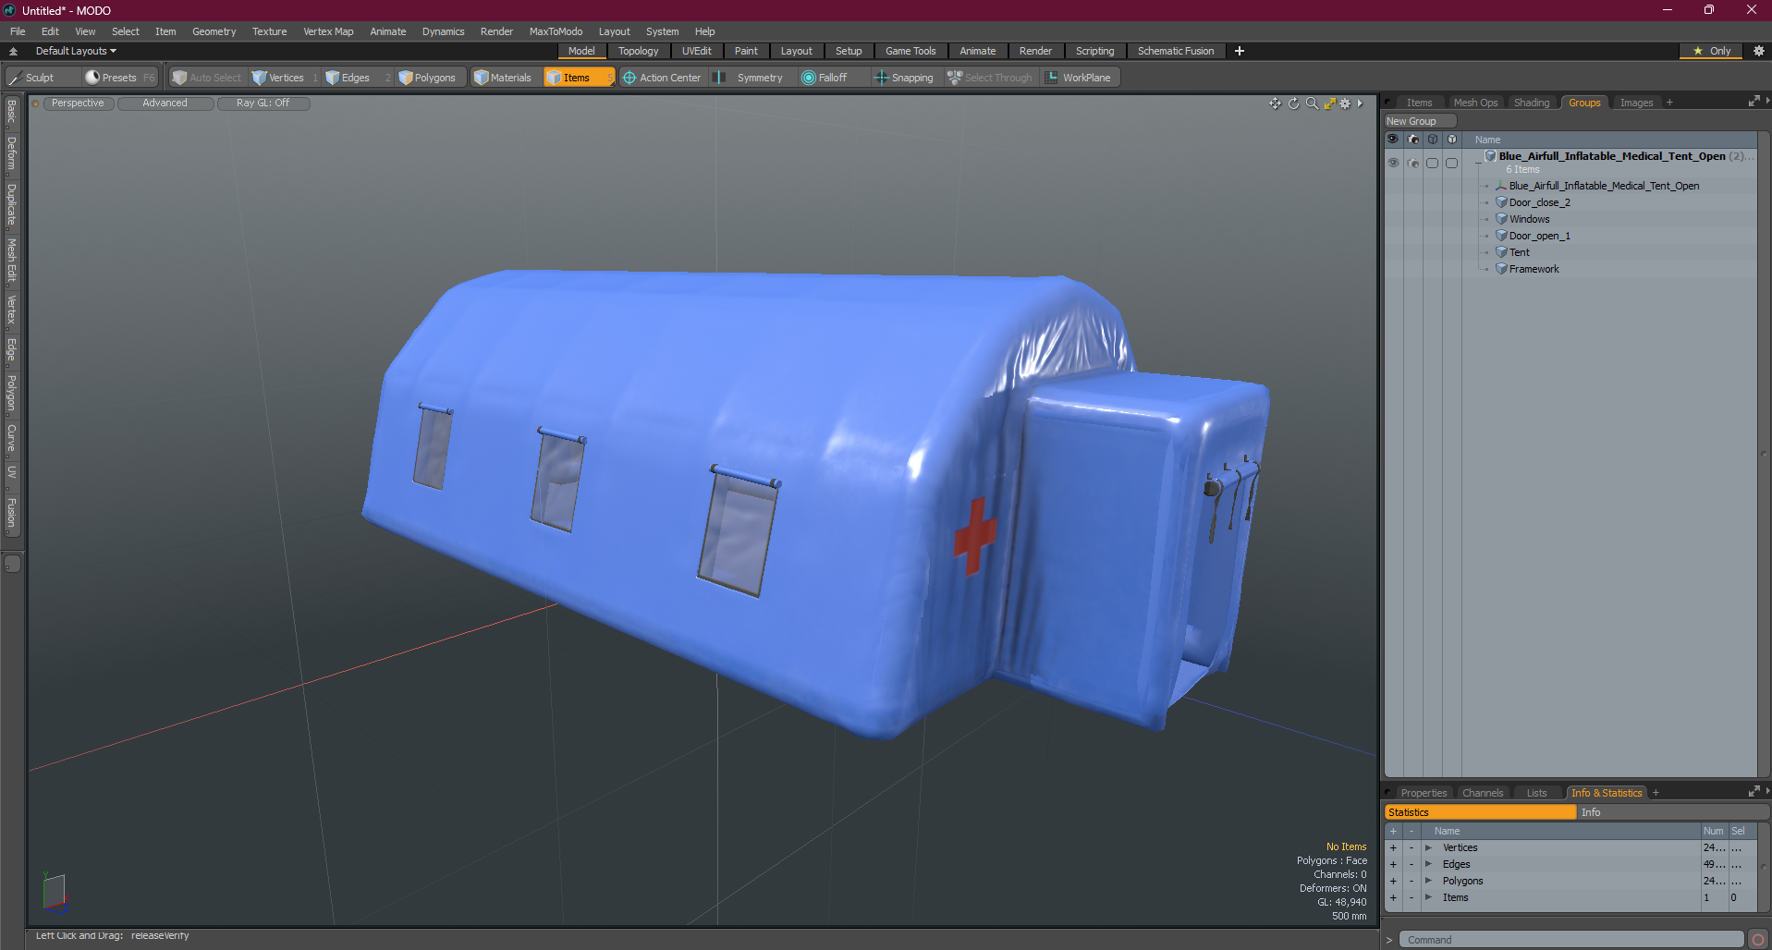Viewport: 1772px width, 950px height.
Task: Click the viewport maximize icon
Action: point(1329,104)
